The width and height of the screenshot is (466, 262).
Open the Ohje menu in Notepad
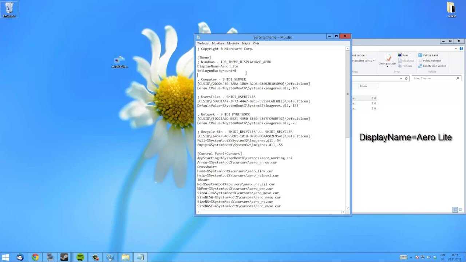pyautogui.click(x=256, y=43)
